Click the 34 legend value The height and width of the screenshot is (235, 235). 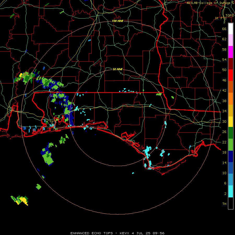(224, 111)
